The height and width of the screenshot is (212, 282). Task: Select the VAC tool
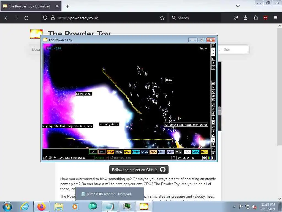[x=178, y=152]
